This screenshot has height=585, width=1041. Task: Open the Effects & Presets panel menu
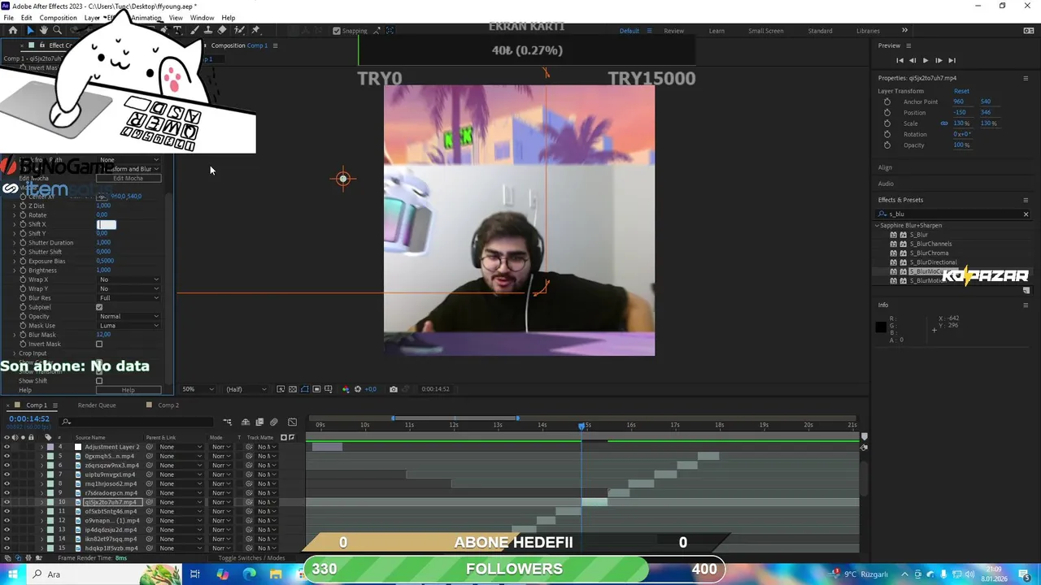pyautogui.click(x=1026, y=200)
